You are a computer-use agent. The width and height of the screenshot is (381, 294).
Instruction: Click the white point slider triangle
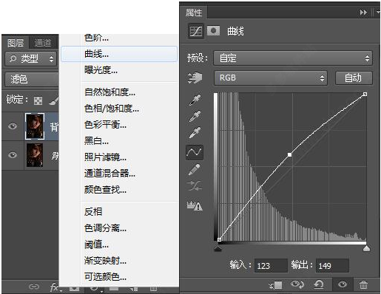[x=367, y=248]
